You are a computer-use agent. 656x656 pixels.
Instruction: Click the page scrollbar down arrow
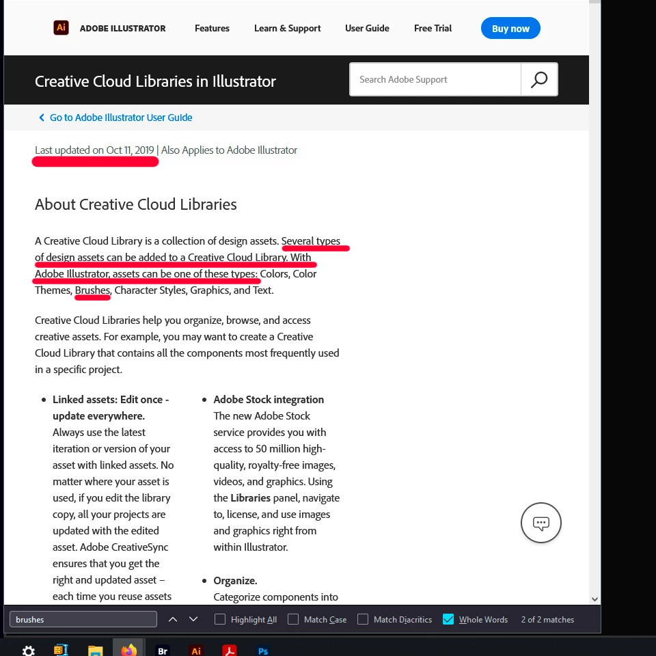594,599
